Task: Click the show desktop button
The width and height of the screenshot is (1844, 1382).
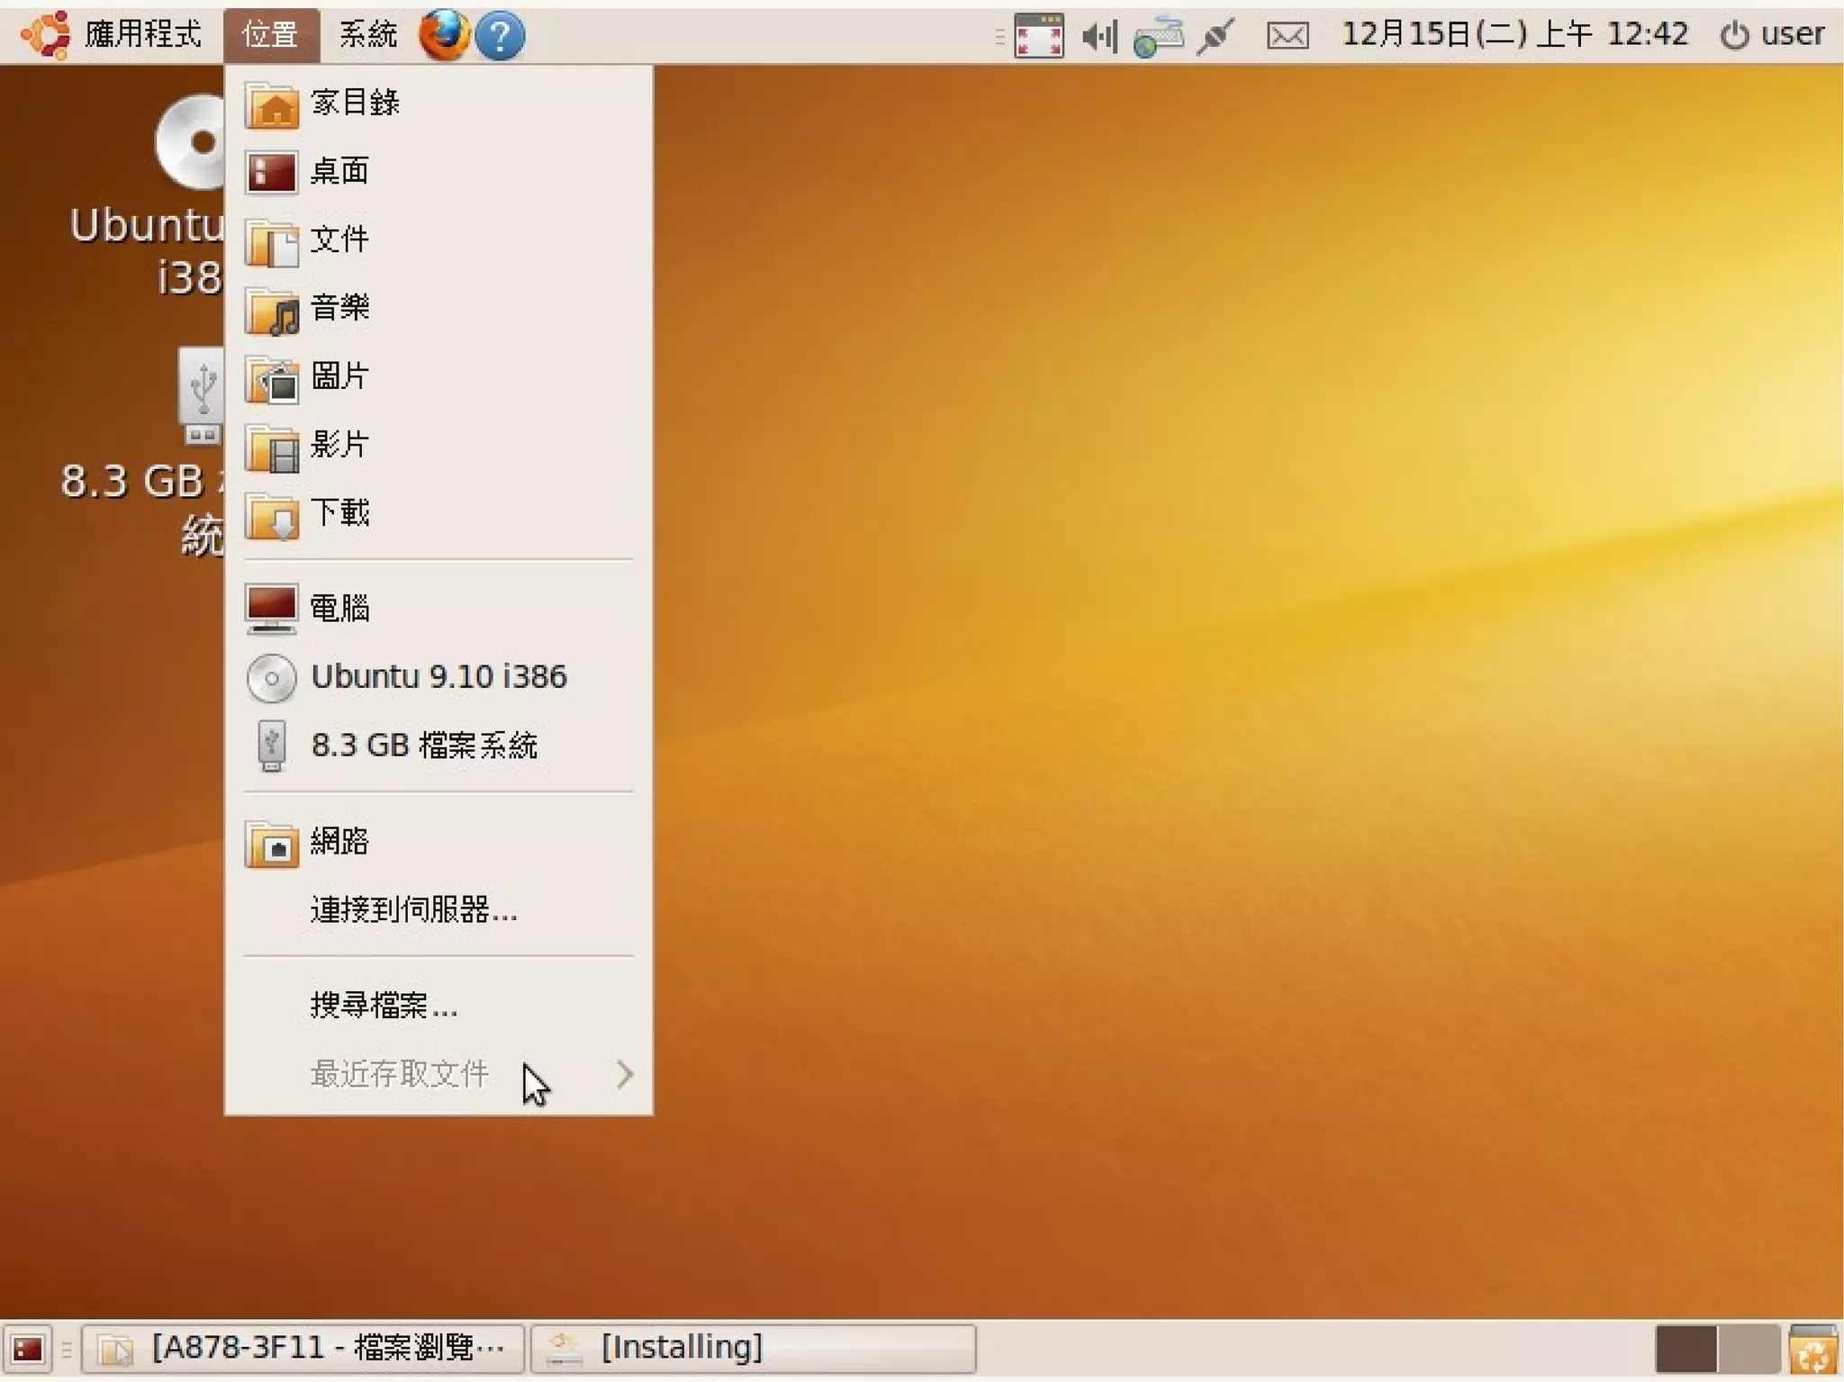Action: tap(27, 1349)
